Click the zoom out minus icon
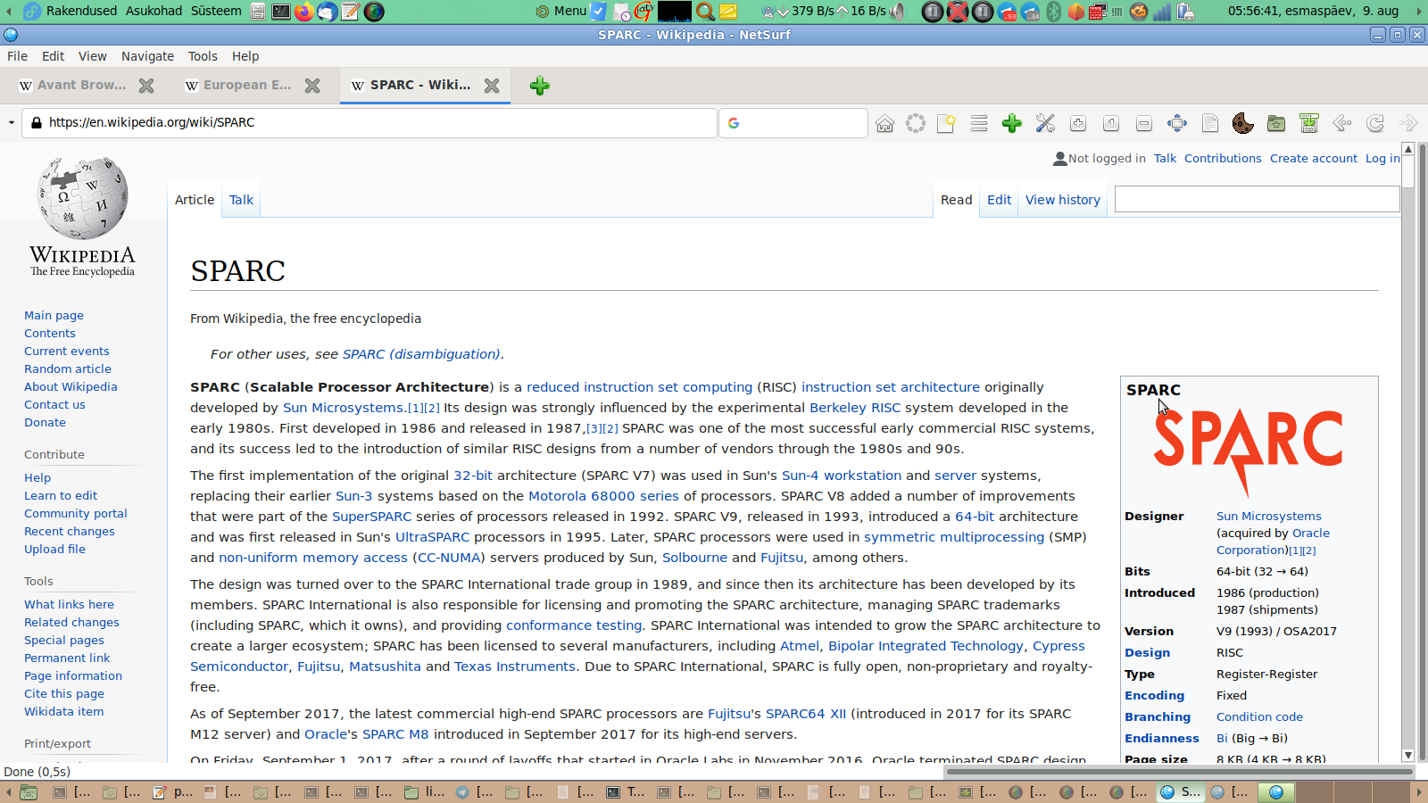The height and width of the screenshot is (803, 1428). (1144, 123)
